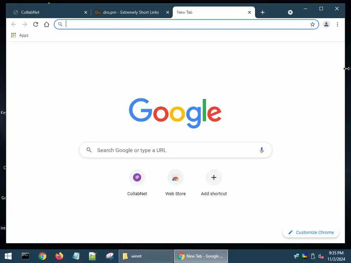
Task: Open the green notepad taskbar icon
Action: (93, 256)
